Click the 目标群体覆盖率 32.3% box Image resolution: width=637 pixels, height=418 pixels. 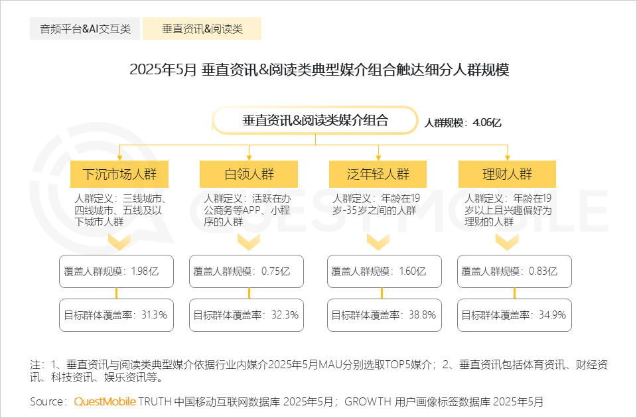point(246,315)
